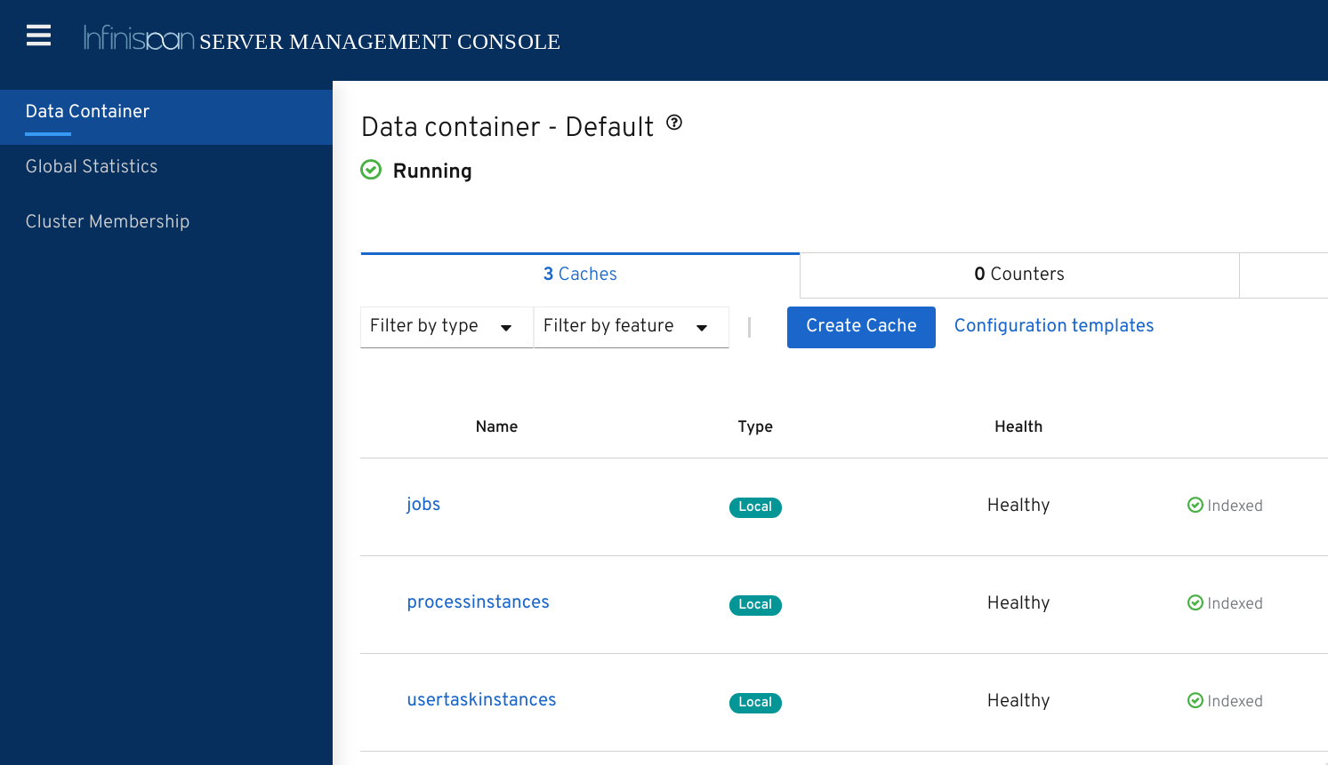
Task: Open the processinstances cache
Action: [x=478, y=602]
